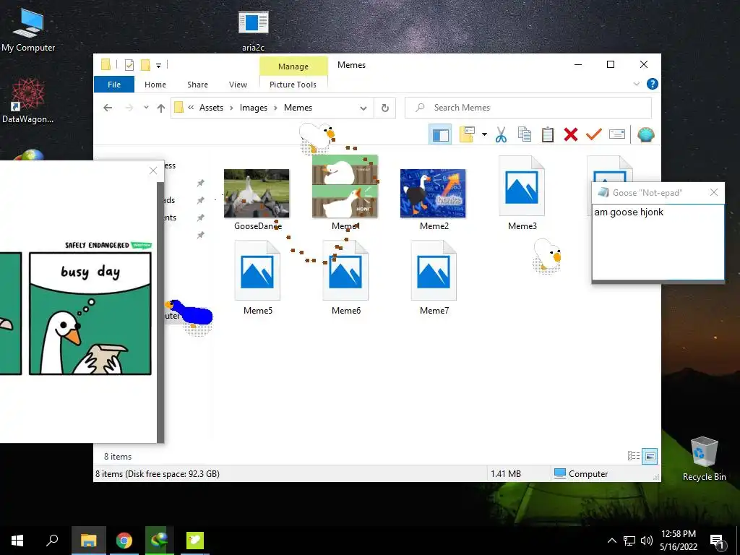Open the File tab
This screenshot has width=740, height=555.
click(114, 85)
